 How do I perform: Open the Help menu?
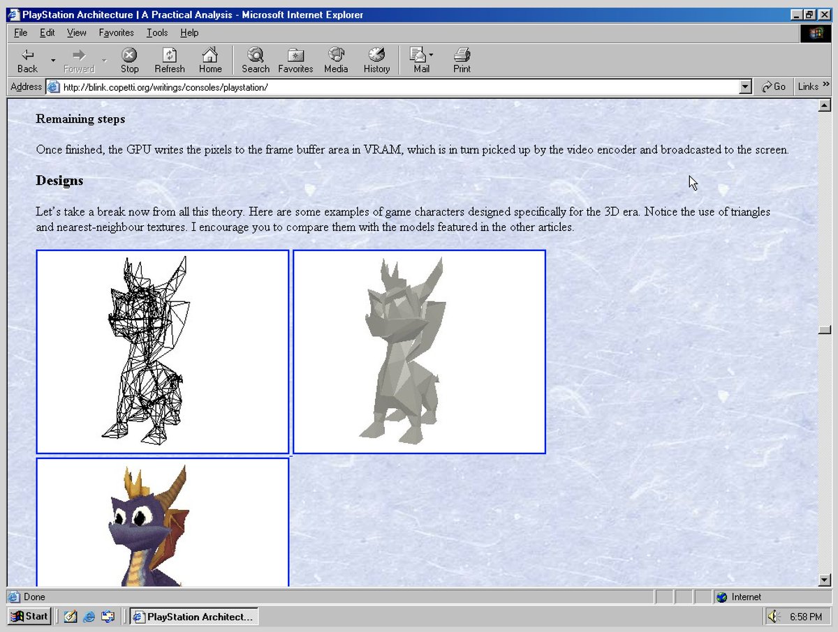pyautogui.click(x=189, y=33)
